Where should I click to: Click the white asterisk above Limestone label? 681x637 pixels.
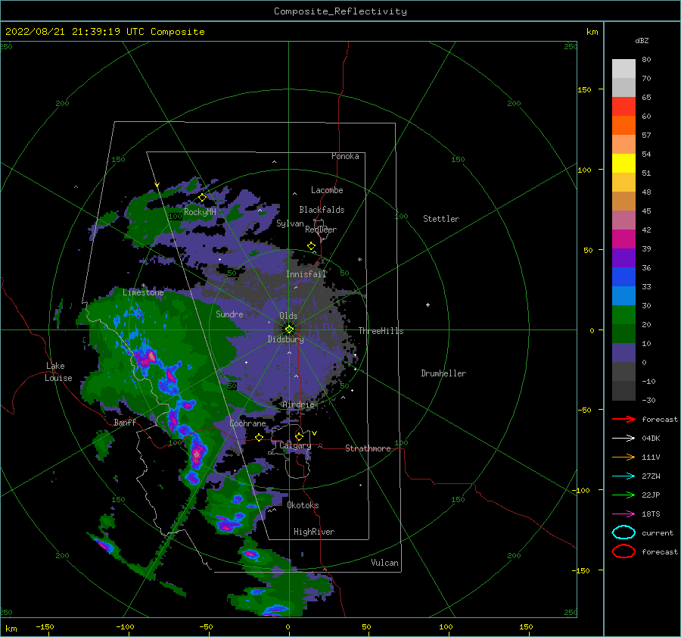[143, 286]
